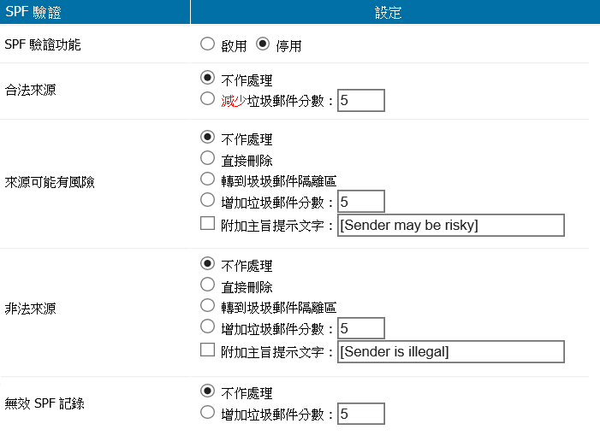Click 來源可能有風險 spam score input field
Image resolution: width=600 pixels, height=447 pixels.
tap(361, 201)
